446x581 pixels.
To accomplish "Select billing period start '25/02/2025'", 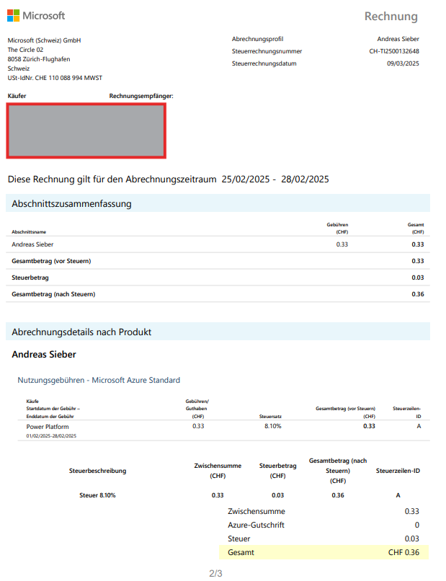I will pyautogui.click(x=246, y=179).
